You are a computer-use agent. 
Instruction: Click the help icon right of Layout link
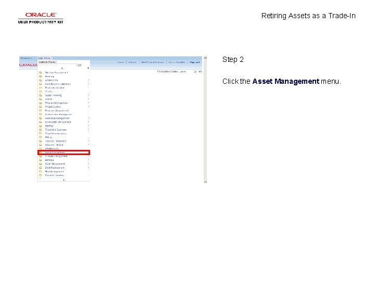pyautogui.click(x=195, y=71)
